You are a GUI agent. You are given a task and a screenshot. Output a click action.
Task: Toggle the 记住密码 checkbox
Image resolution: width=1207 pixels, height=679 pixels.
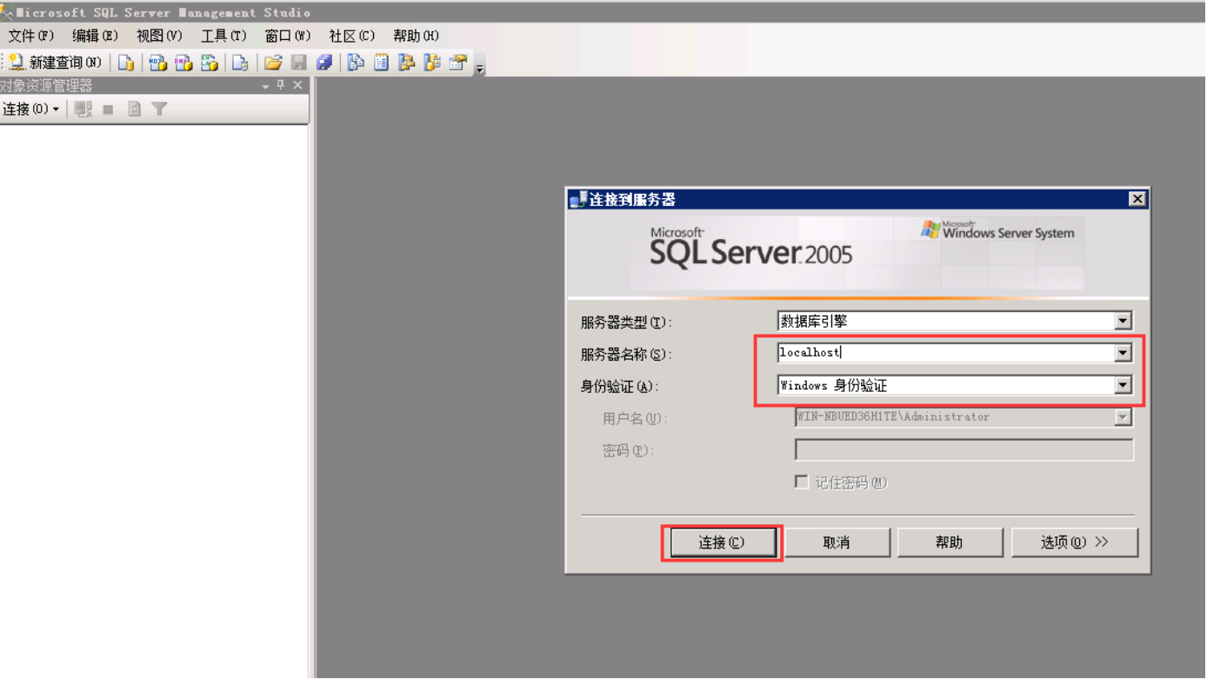pos(802,483)
